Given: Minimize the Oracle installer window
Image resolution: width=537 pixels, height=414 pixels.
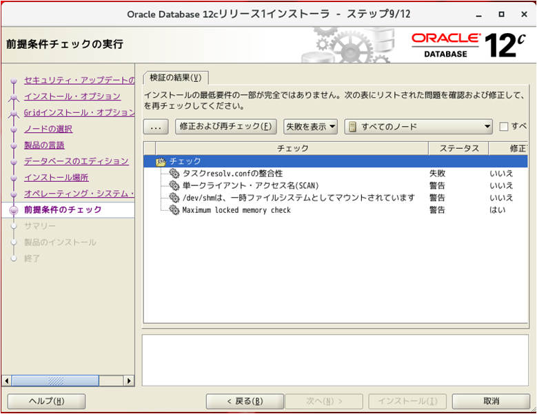Looking at the screenshot, I should (x=479, y=14).
